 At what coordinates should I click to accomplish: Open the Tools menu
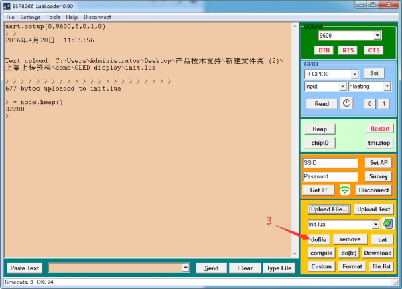pos(53,17)
